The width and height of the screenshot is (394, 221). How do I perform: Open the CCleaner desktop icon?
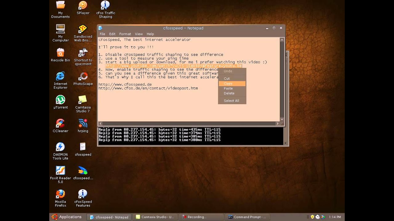(60, 126)
